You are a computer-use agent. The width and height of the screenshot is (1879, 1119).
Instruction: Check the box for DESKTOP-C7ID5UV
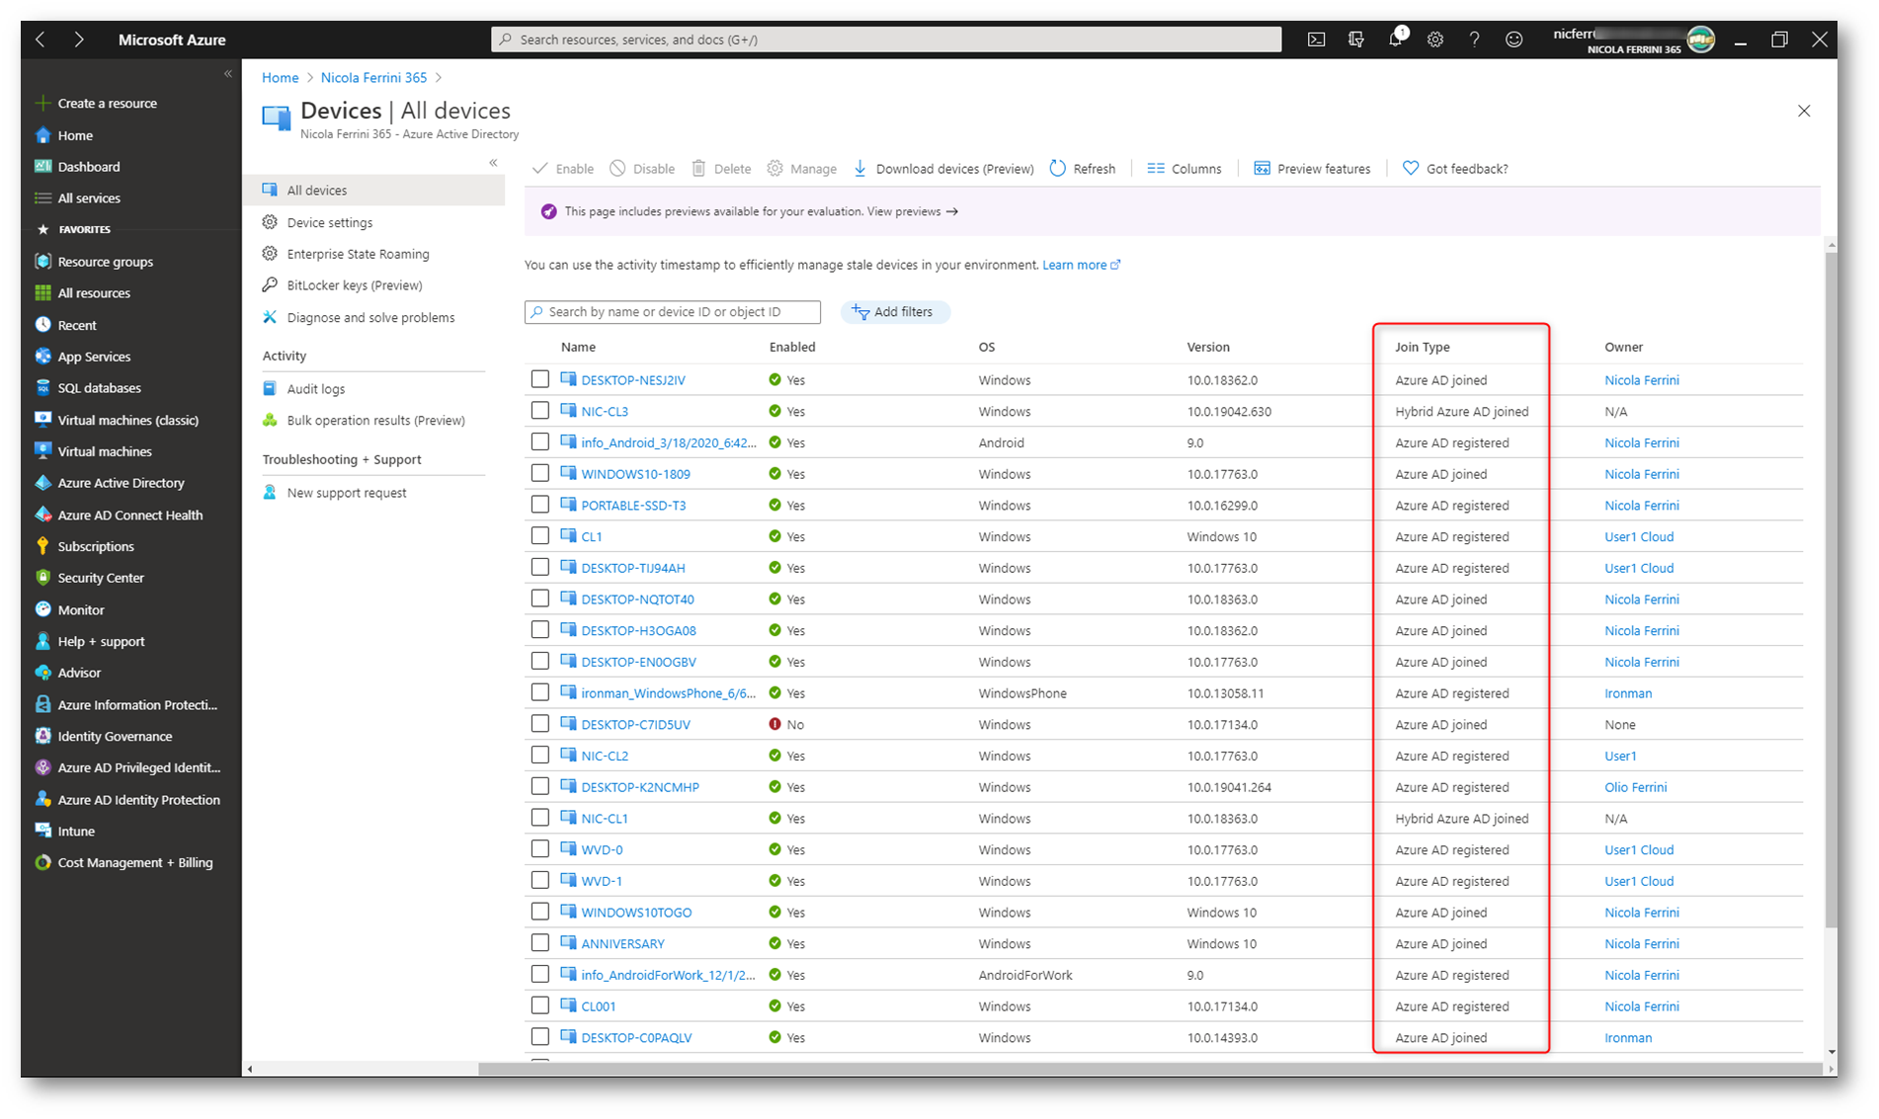[540, 723]
